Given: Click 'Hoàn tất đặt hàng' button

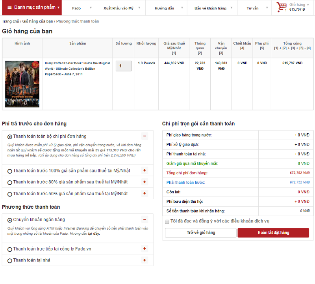Looking at the screenshot, I should pyautogui.click(x=273, y=232).
